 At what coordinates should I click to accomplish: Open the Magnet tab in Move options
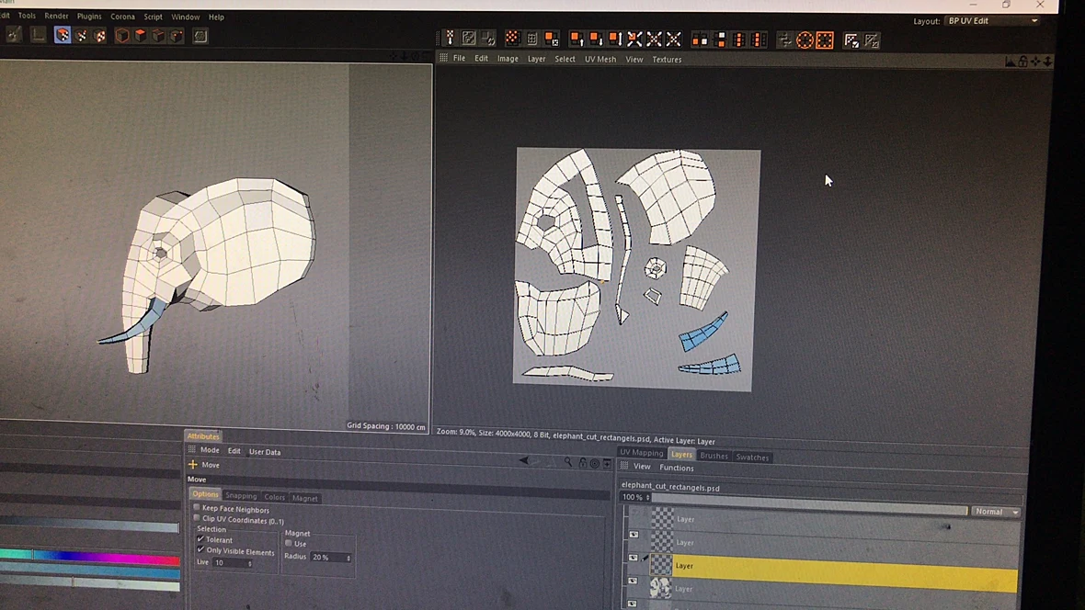click(x=304, y=498)
